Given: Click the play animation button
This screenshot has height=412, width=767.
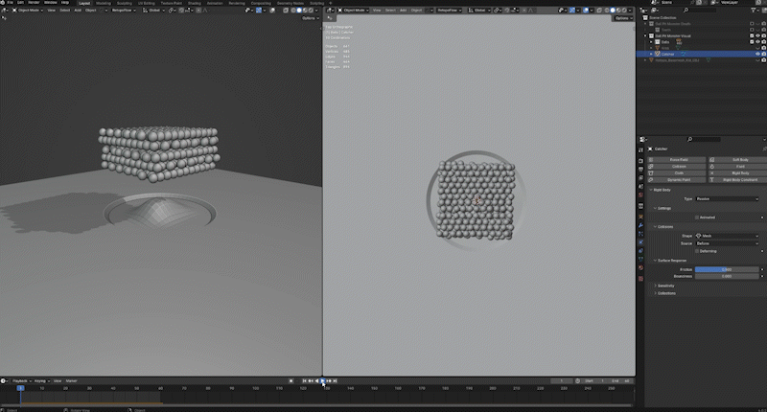Looking at the screenshot, I should point(323,380).
